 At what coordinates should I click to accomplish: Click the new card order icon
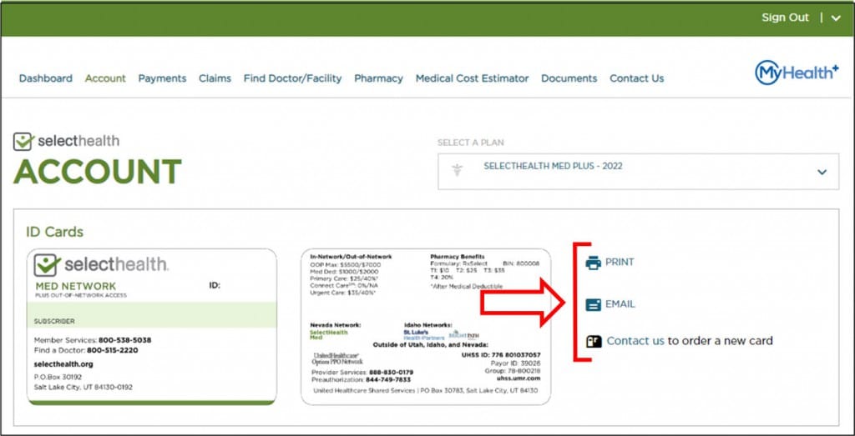[x=593, y=341]
